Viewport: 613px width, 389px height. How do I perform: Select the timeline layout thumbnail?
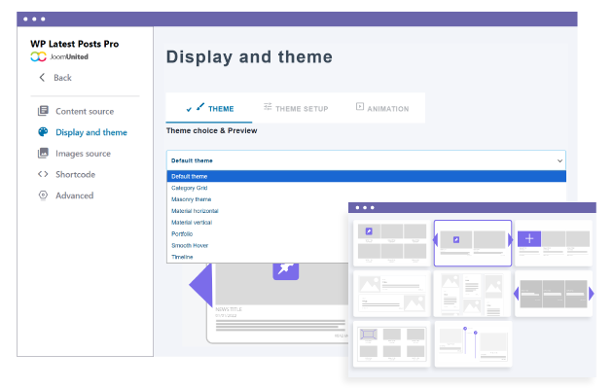point(473,344)
